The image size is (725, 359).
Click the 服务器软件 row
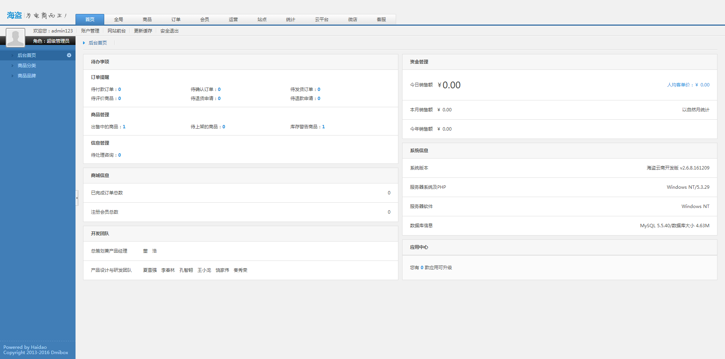pyautogui.click(x=560, y=206)
